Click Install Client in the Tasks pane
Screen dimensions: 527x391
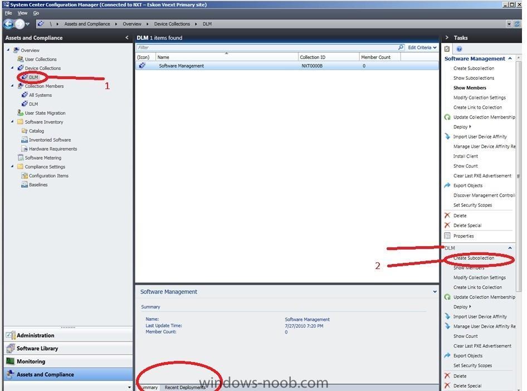pos(466,156)
